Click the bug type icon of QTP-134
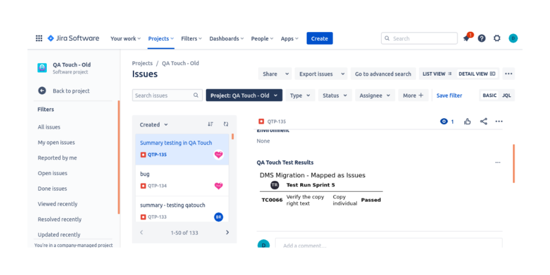The width and height of the screenshot is (550, 275). tap(143, 186)
